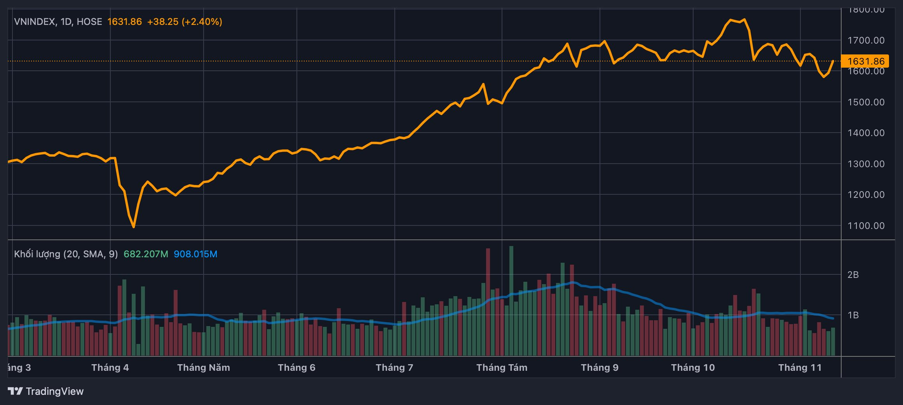903x405 pixels.
Task: Click the VNINDEX, 1D, HOSE symbol label
Action: tap(58, 22)
